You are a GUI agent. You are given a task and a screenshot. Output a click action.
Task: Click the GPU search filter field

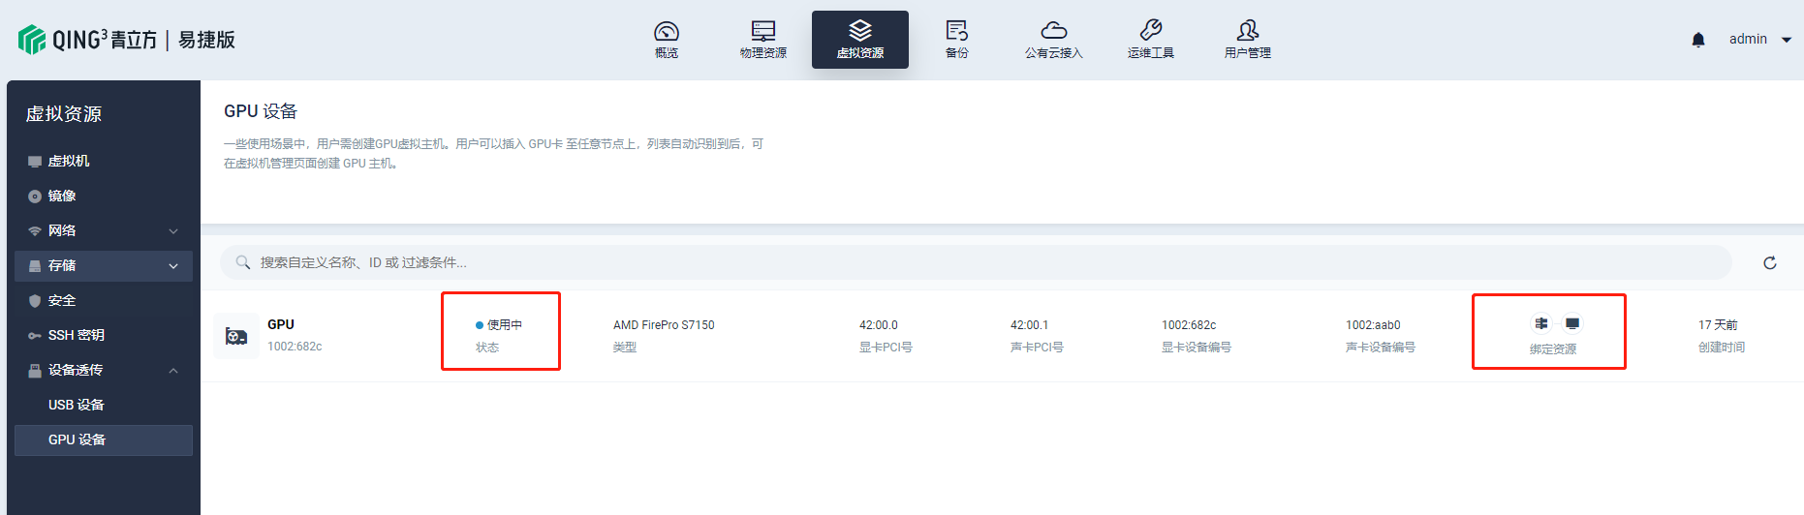[x=969, y=262]
